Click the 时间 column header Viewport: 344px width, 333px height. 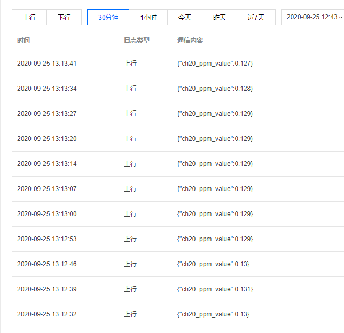click(x=24, y=41)
